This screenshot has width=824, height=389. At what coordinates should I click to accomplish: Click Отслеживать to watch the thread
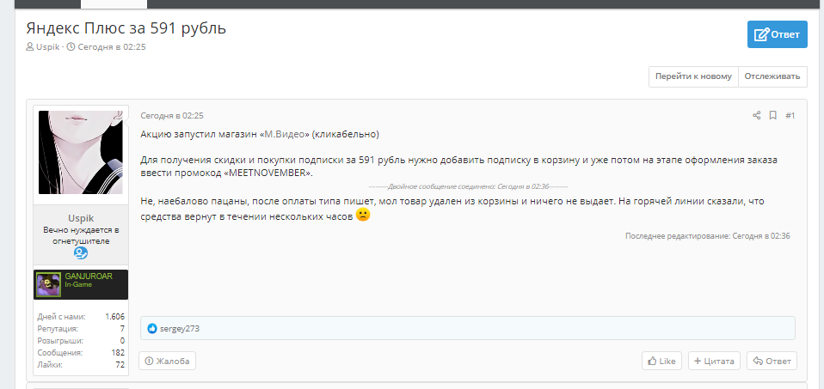772,76
